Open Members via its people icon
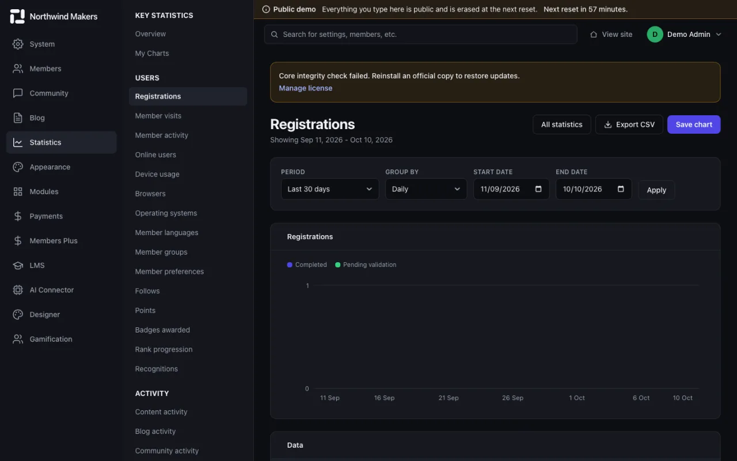This screenshot has width=737, height=461. click(18, 69)
